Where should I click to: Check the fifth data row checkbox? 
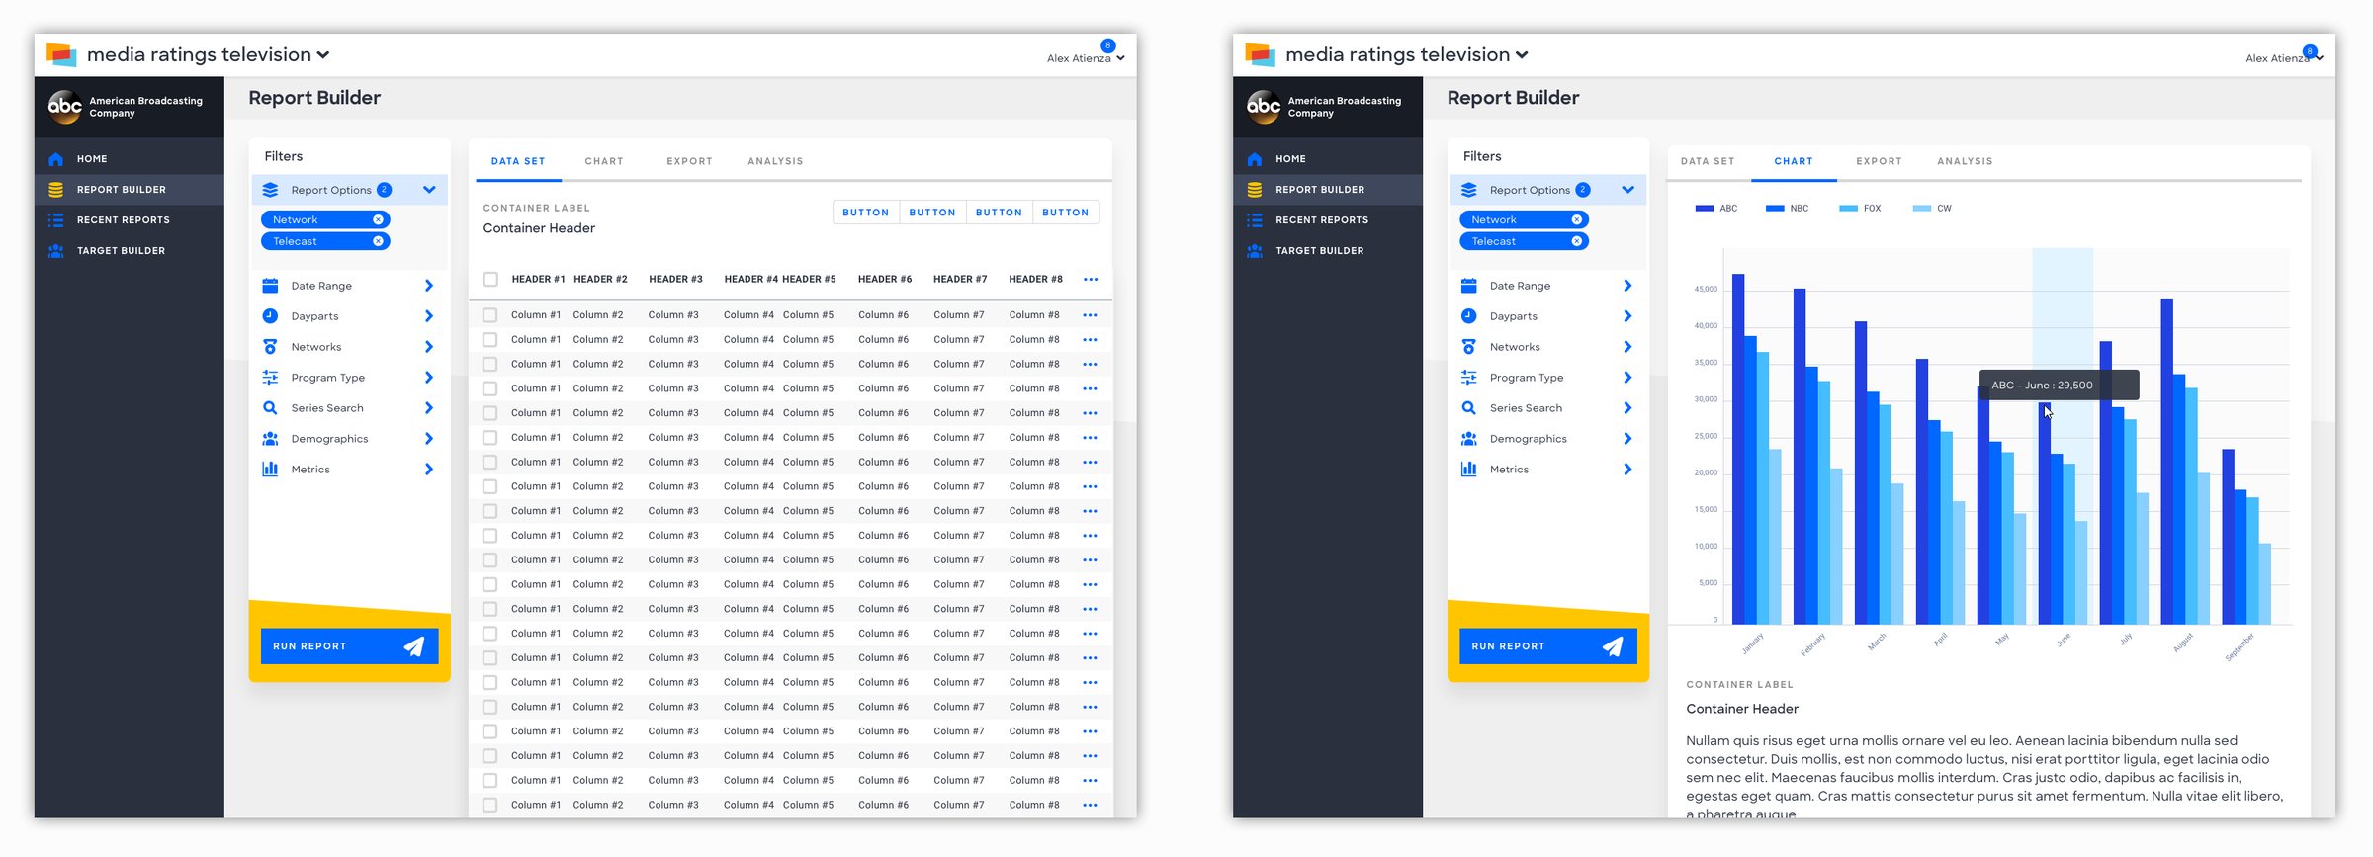click(x=489, y=413)
